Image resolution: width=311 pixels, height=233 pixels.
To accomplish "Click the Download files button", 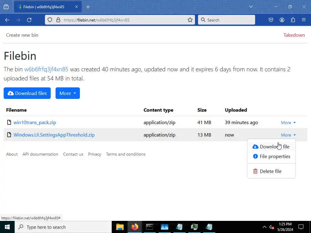I will click(27, 93).
